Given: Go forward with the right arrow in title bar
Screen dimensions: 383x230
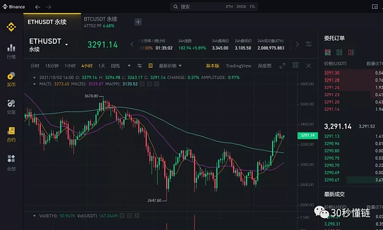Looking at the screenshot, I should (x=49, y=7).
